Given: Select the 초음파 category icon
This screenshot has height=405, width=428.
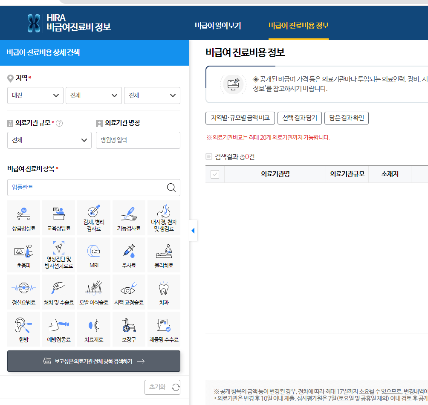Looking at the screenshot, I should tap(24, 255).
